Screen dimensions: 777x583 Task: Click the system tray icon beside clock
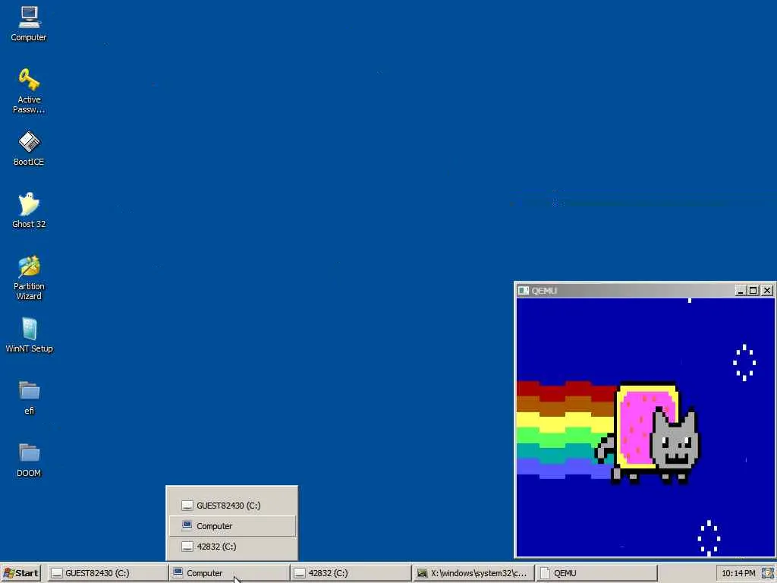tap(767, 573)
